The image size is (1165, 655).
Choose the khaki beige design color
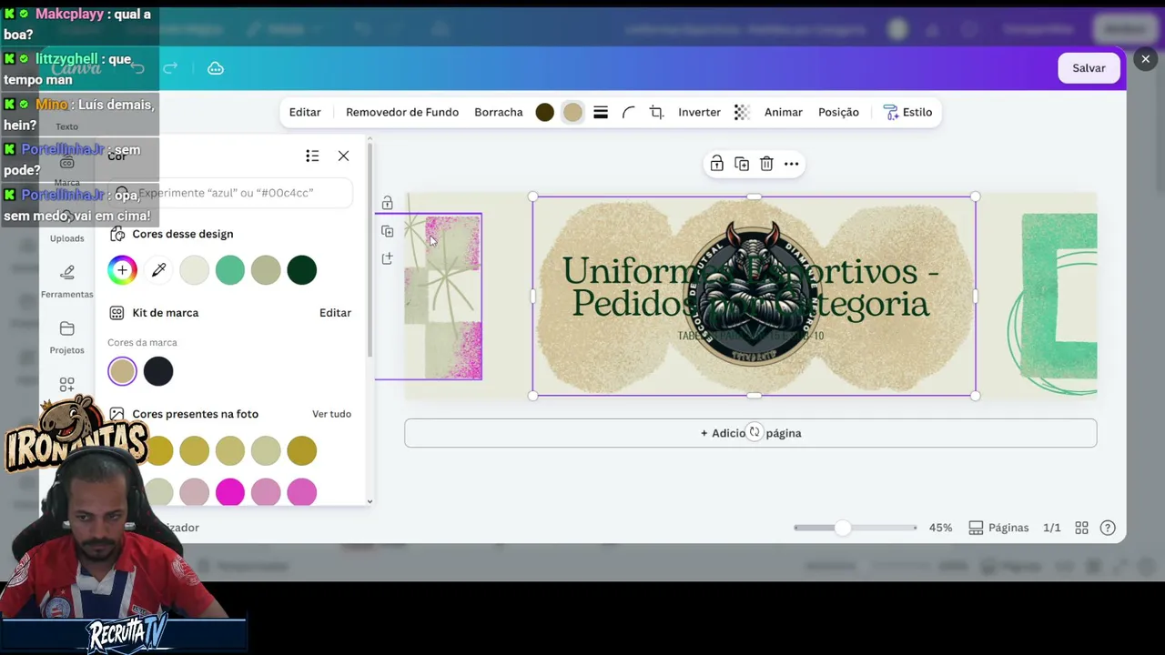tap(266, 269)
